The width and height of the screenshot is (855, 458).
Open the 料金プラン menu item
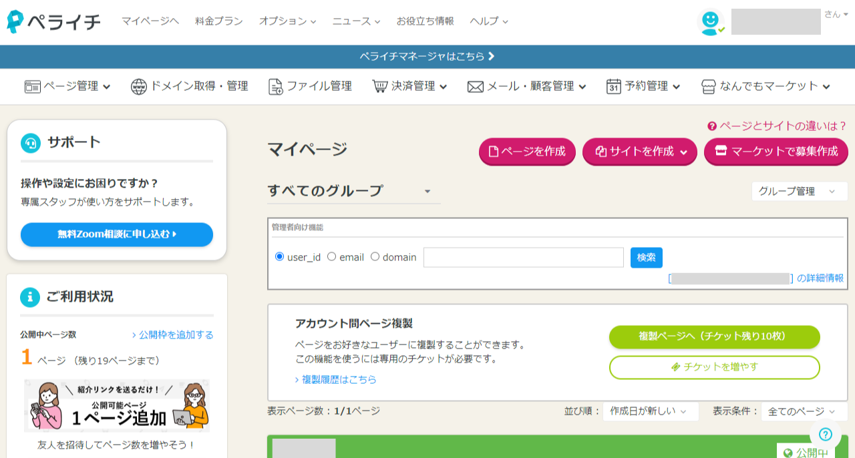click(x=219, y=21)
